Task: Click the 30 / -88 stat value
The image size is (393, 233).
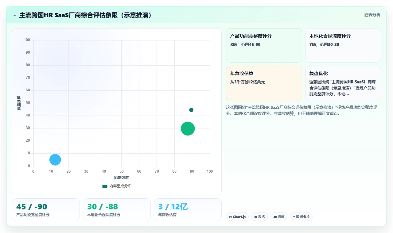Action: click(x=103, y=207)
